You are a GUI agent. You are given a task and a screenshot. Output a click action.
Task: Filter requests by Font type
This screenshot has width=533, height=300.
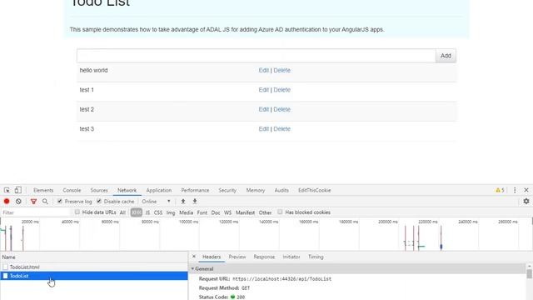(202, 212)
